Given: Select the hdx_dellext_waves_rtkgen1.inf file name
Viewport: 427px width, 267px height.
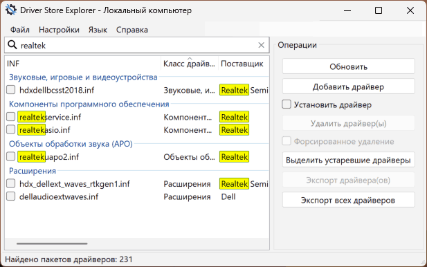Looking at the screenshot, I should pos(75,184).
